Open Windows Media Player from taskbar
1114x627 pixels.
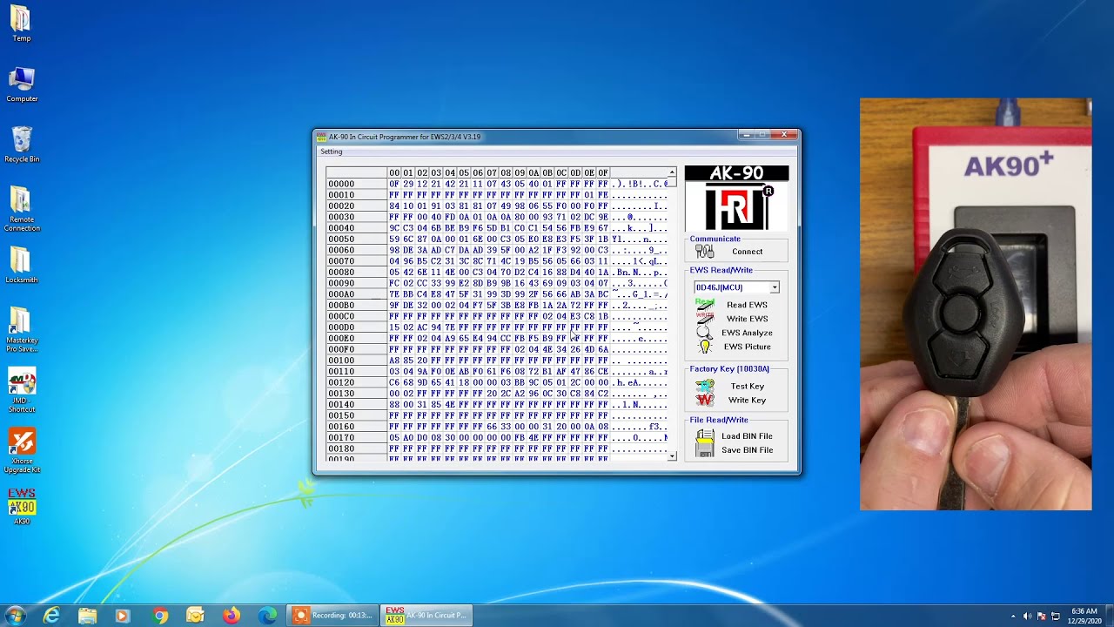tap(122, 616)
